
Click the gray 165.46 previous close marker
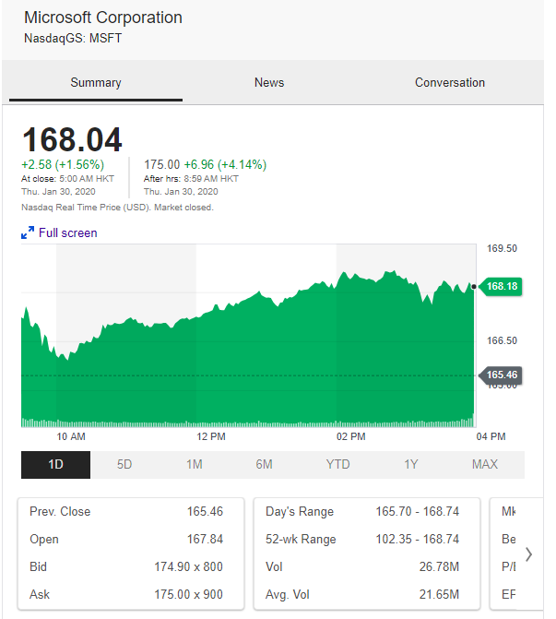click(500, 375)
